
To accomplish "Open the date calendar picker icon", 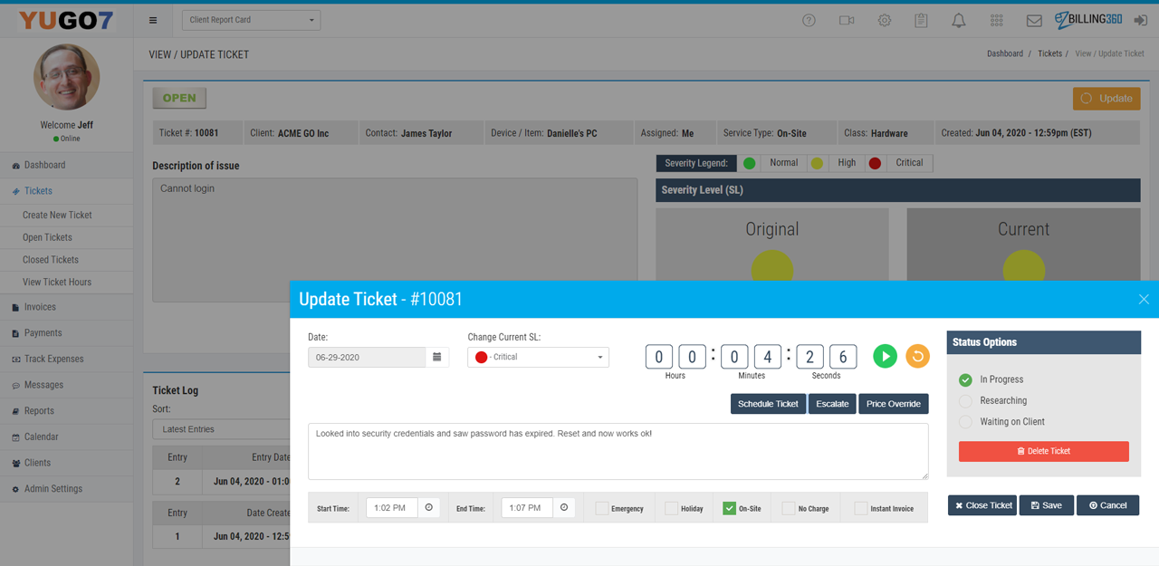I will tap(436, 357).
